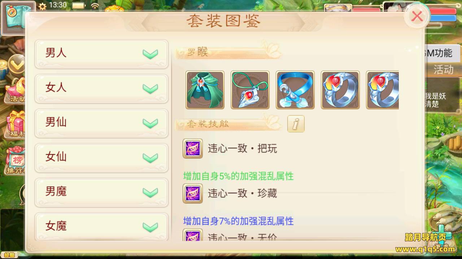462x259 pixels.
Task: Click the 违心一致·把玩 skill name
Action: (243, 149)
